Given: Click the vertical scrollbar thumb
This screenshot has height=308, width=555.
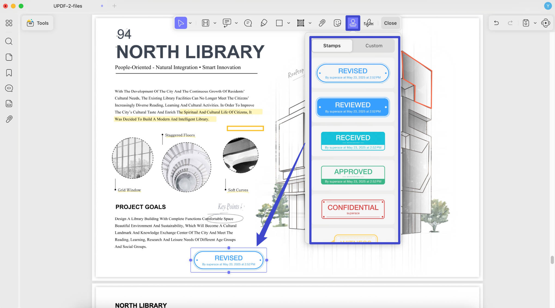Looking at the screenshot, I should click(552, 260).
